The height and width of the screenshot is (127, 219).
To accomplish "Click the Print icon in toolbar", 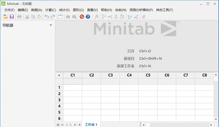I will point(19,17).
